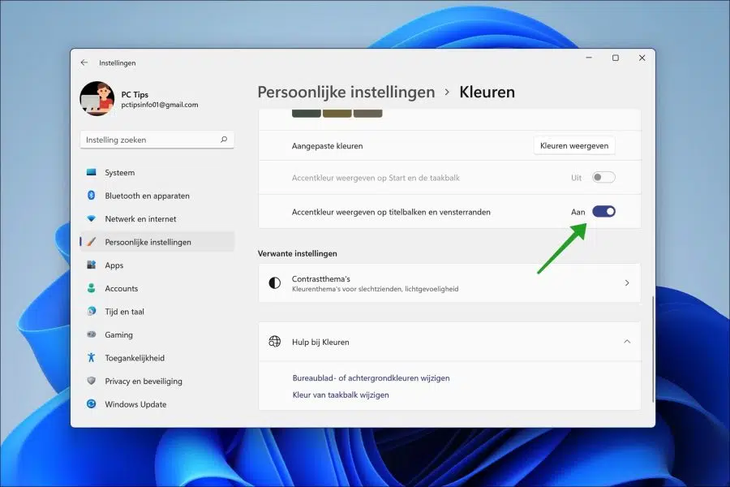Pick the gray-brown color swatch
730x487 pixels.
click(x=367, y=114)
